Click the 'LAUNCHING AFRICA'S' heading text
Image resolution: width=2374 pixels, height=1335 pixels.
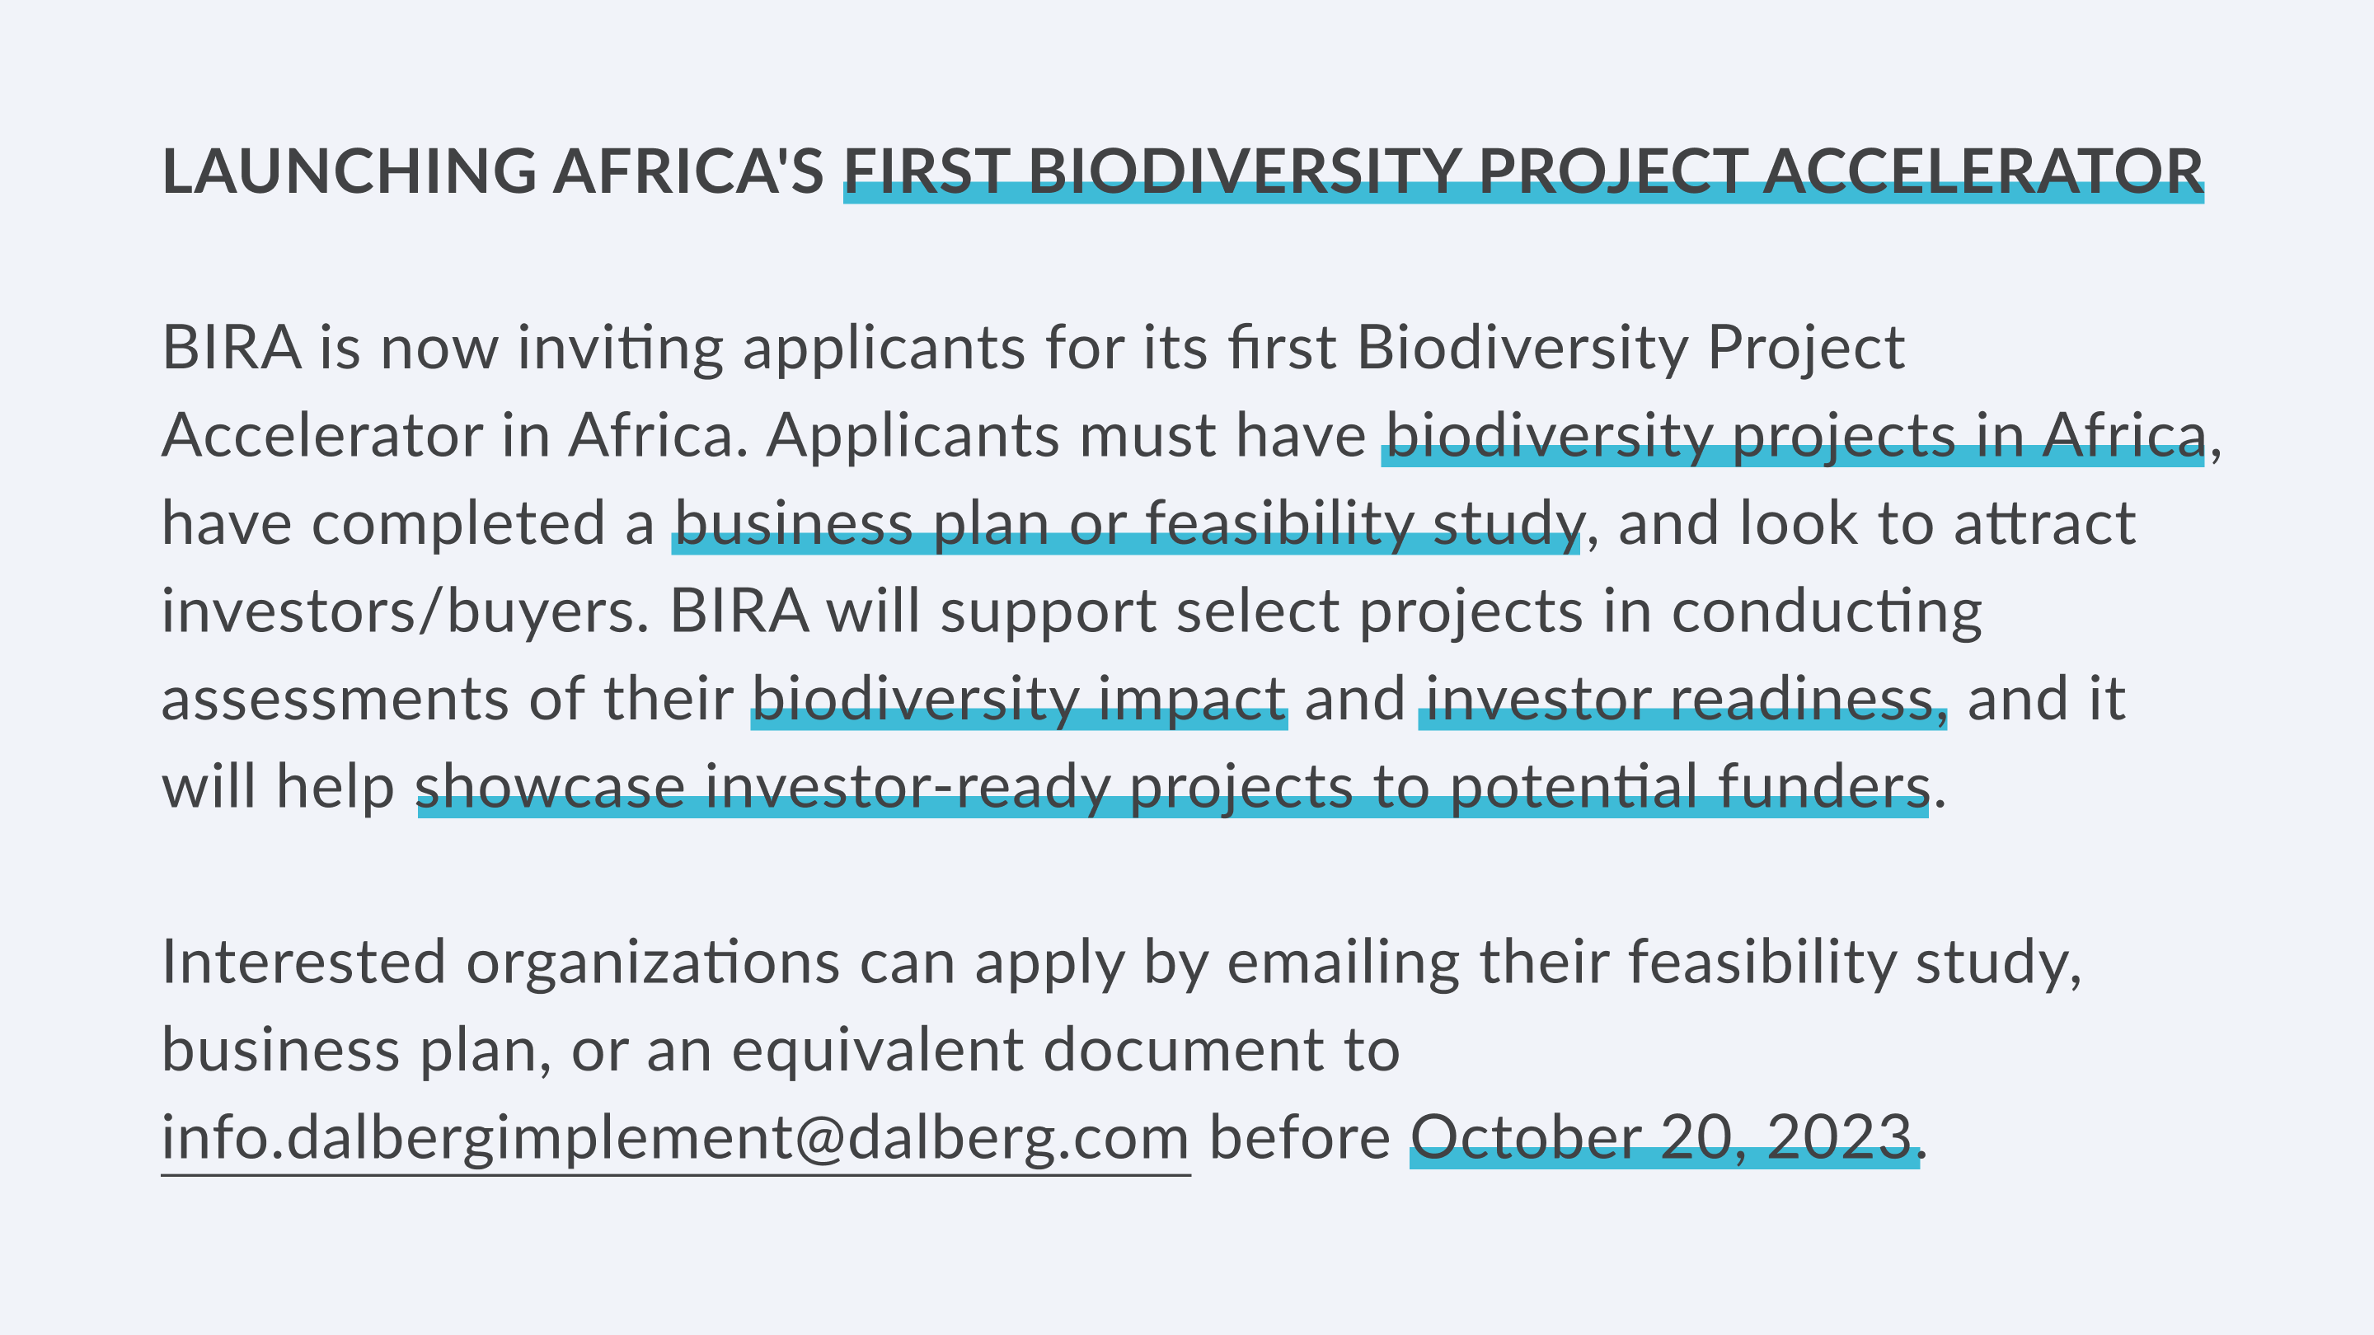493,172
